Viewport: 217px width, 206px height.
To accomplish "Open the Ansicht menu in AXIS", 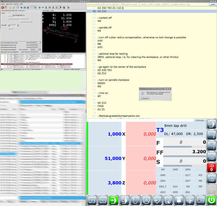I will pyautogui.click(x=16, y=4).
